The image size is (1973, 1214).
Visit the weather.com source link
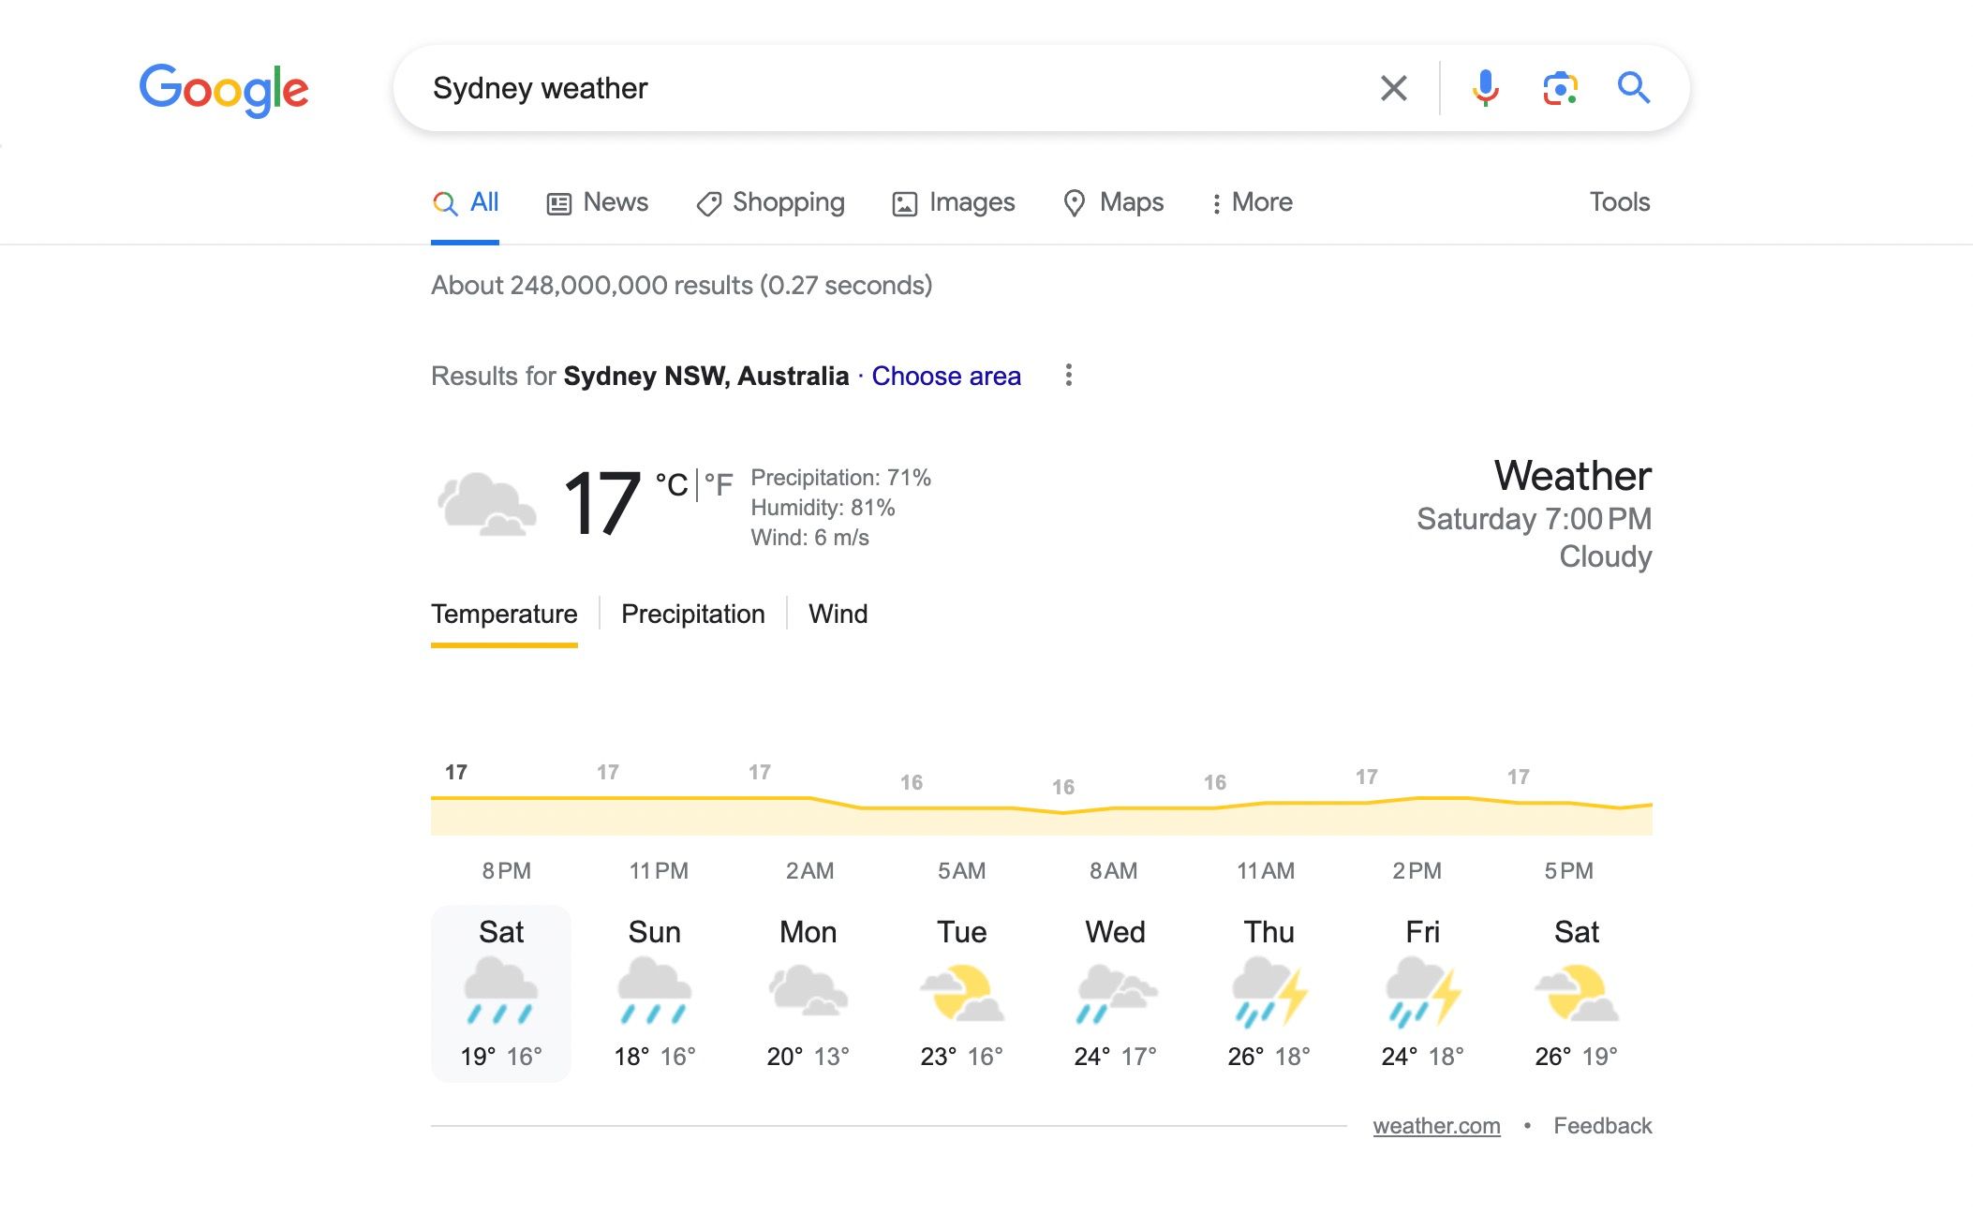coord(1435,1126)
